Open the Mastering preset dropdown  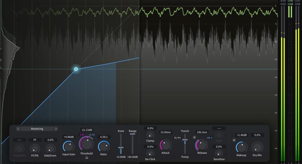(x=37, y=129)
